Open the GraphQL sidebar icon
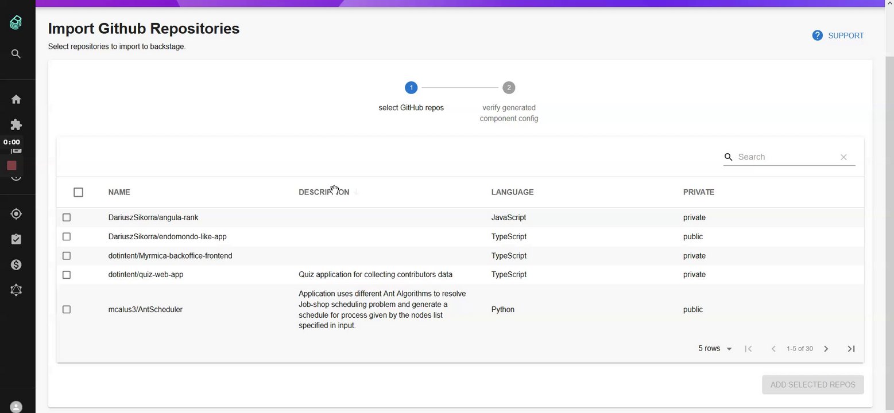Viewport: 894px width, 413px height. pyautogui.click(x=16, y=290)
